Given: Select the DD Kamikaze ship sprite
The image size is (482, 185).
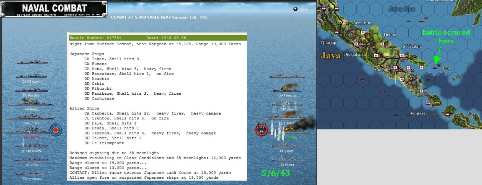Looking at the screenshot, I should pyautogui.click(x=32, y=173).
